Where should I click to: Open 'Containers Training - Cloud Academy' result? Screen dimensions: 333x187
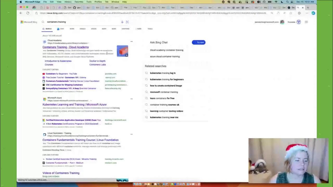tap(66, 47)
